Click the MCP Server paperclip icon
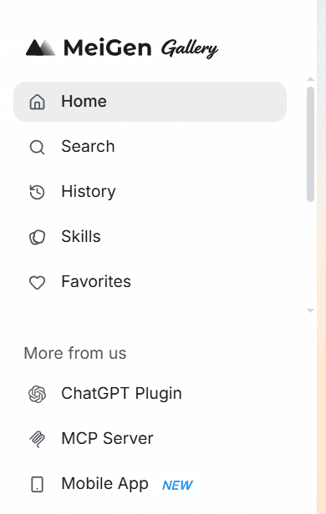 click(x=37, y=439)
